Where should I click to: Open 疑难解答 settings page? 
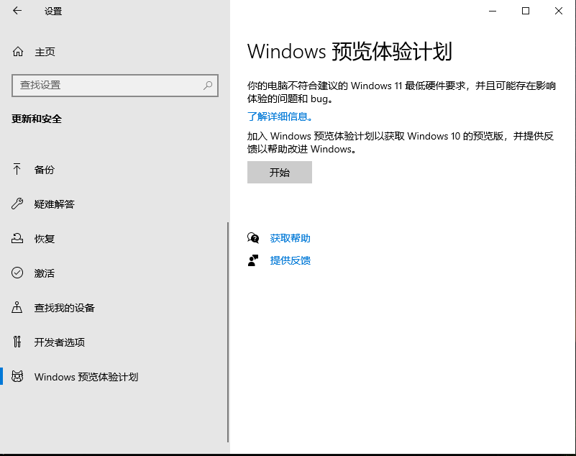click(x=114, y=204)
